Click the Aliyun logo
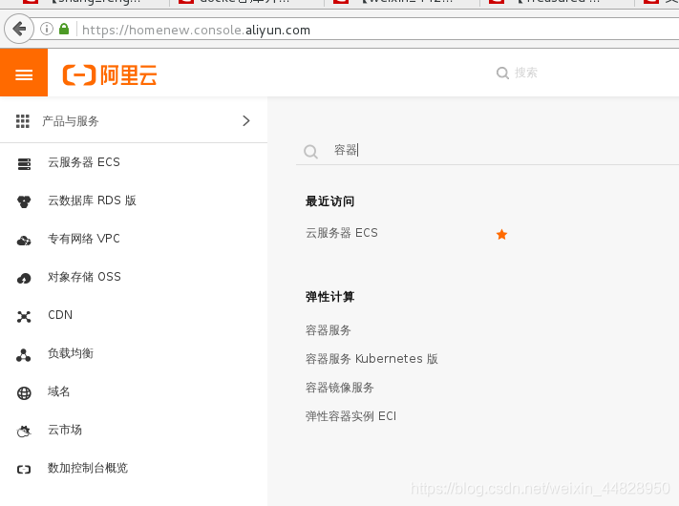This screenshot has height=506, width=679. tap(110, 74)
